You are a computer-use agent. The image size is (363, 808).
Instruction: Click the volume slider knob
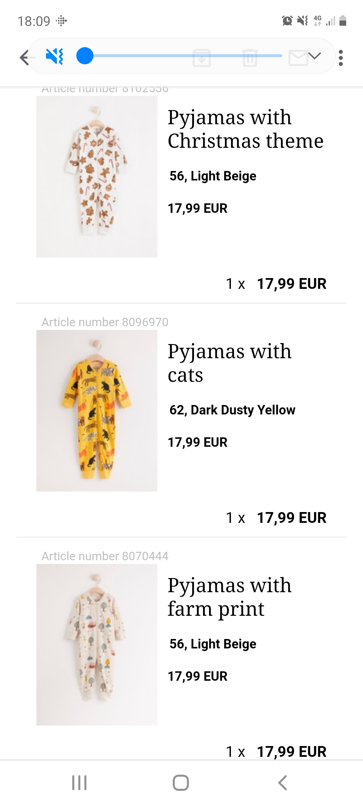pyautogui.click(x=85, y=56)
